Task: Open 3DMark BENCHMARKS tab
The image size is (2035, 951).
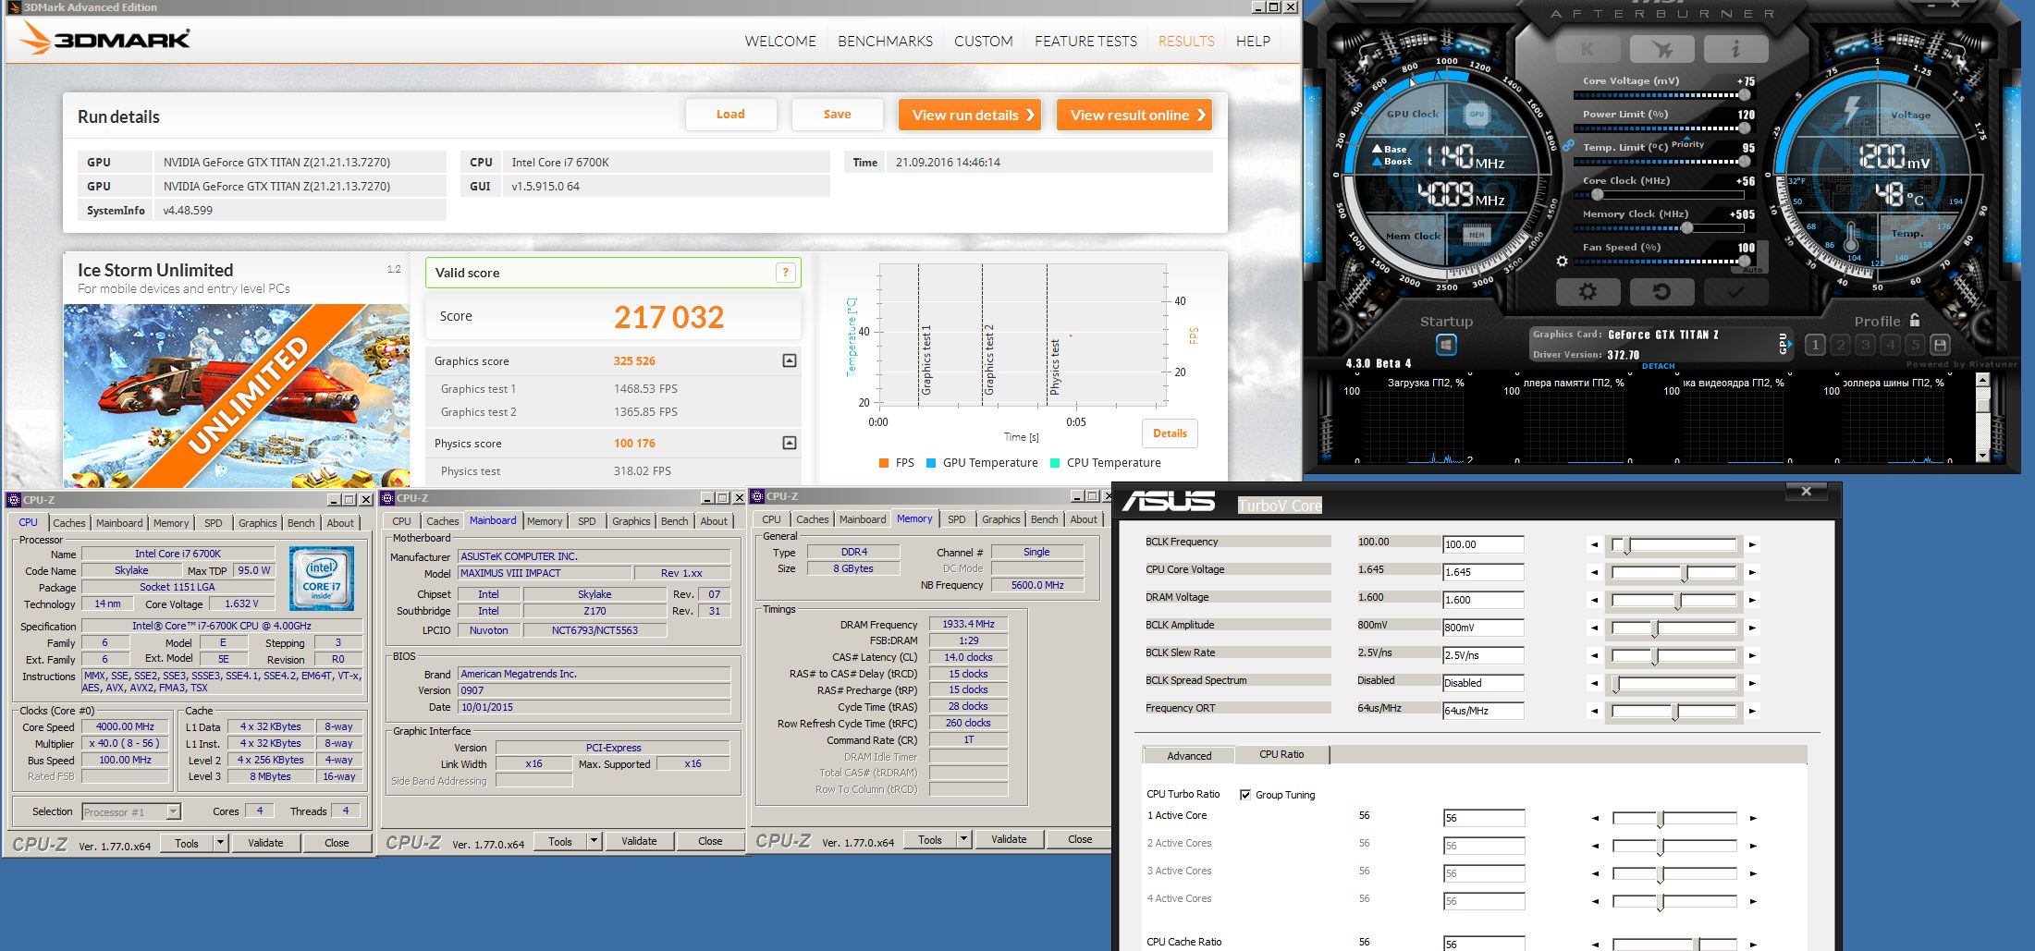Action: coord(885,41)
